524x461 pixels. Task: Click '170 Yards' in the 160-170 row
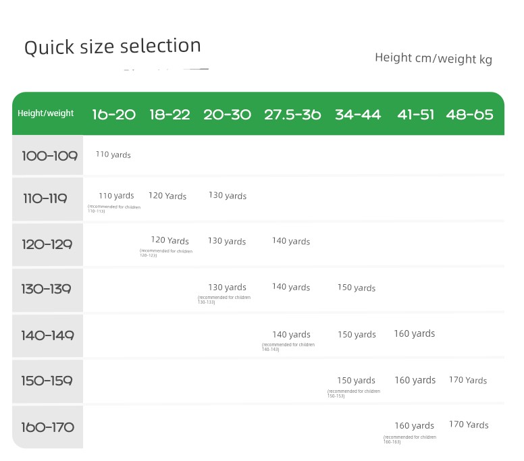[x=469, y=425]
